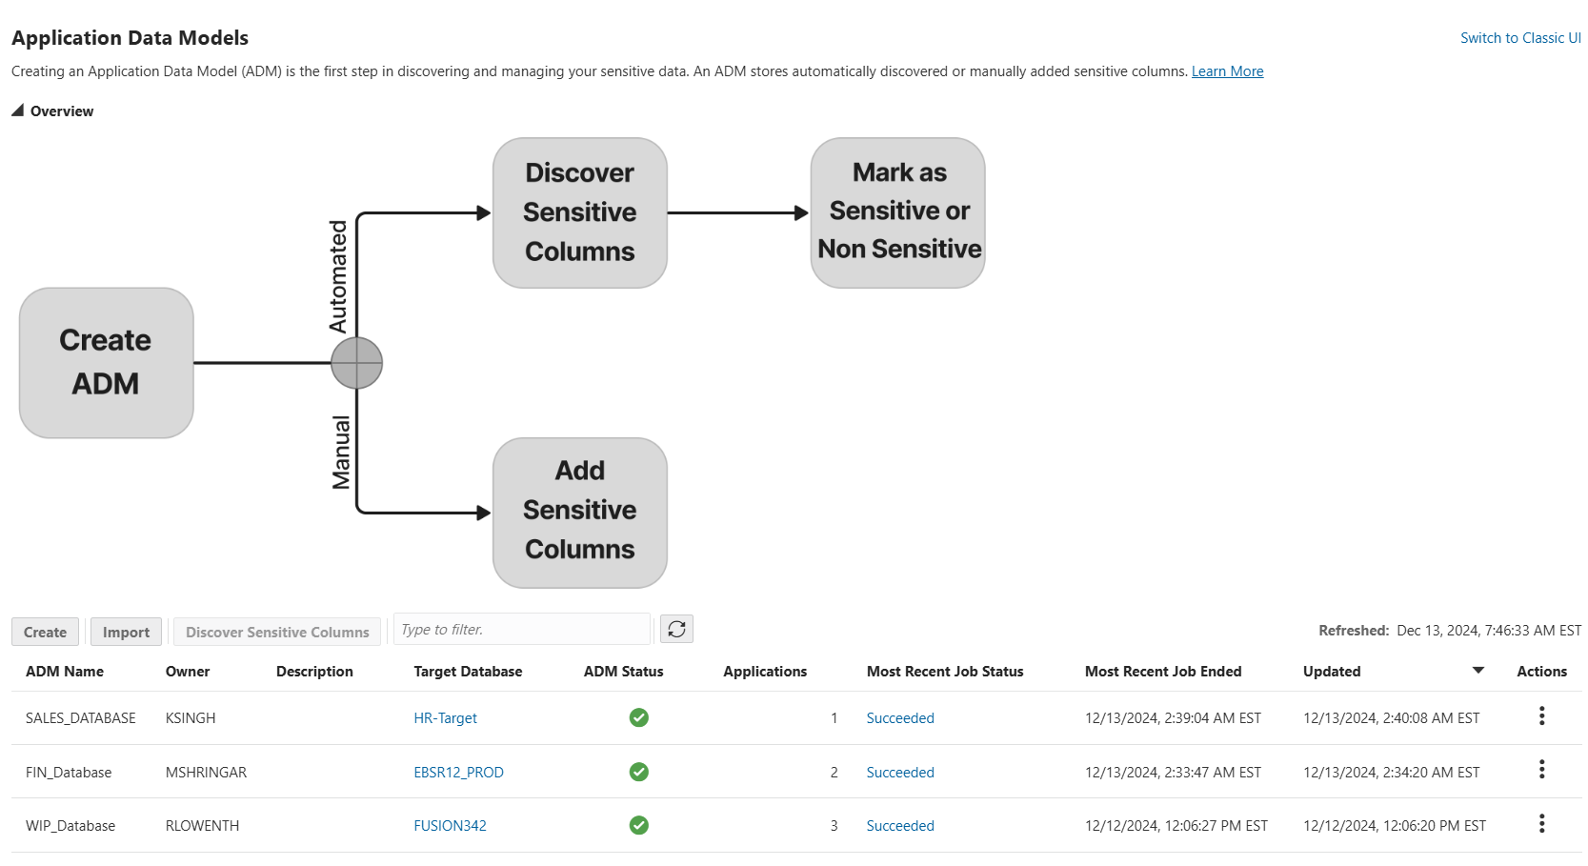Create a new Application Data Model
This screenshot has width=1588, height=866.
45,631
